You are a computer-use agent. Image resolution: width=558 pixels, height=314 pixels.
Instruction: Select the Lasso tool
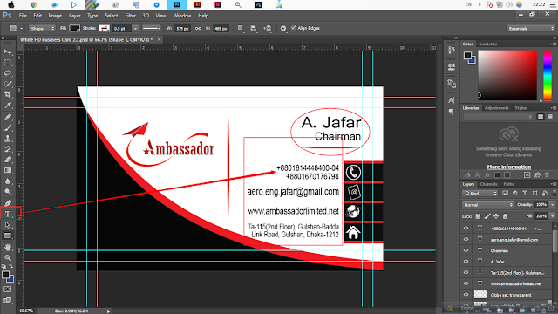(8, 73)
